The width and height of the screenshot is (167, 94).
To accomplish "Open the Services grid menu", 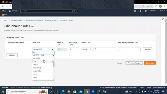I will click(x=13, y=11).
